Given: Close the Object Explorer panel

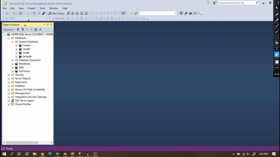Looking at the screenshot, I should click(51, 24).
